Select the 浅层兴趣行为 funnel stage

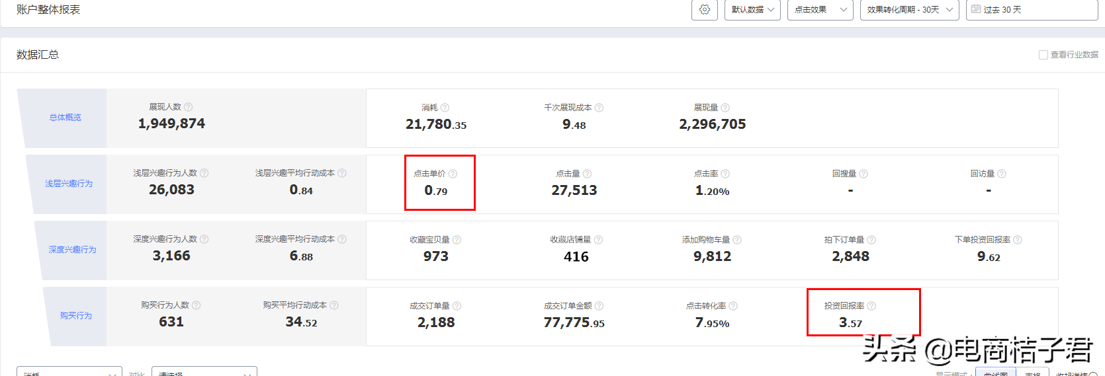click(69, 184)
